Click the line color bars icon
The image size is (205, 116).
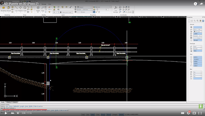[x=94, y=7]
